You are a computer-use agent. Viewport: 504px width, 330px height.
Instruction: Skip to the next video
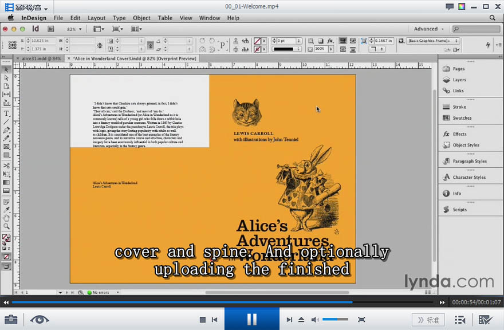tap(289, 320)
